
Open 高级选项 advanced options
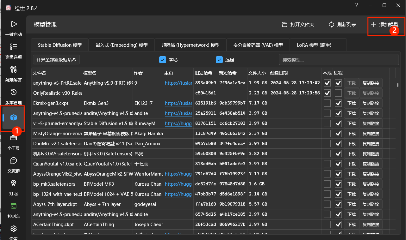pyautogui.click(x=14, y=51)
